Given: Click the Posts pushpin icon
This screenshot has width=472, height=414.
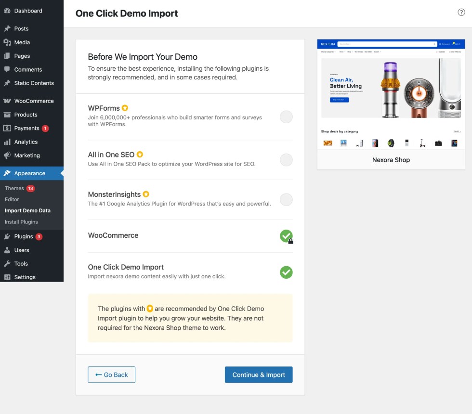Looking at the screenshot, I should click(x=7, y=28).
